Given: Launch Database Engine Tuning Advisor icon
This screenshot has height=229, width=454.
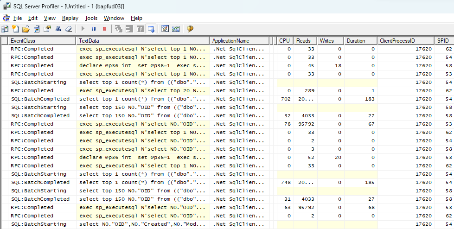Looking at the screenshot, I should pos(165,29).
